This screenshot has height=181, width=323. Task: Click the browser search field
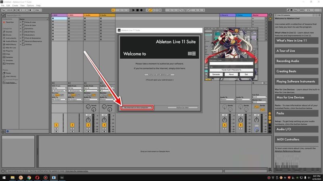pyautogui.click(x=27, y=15)
